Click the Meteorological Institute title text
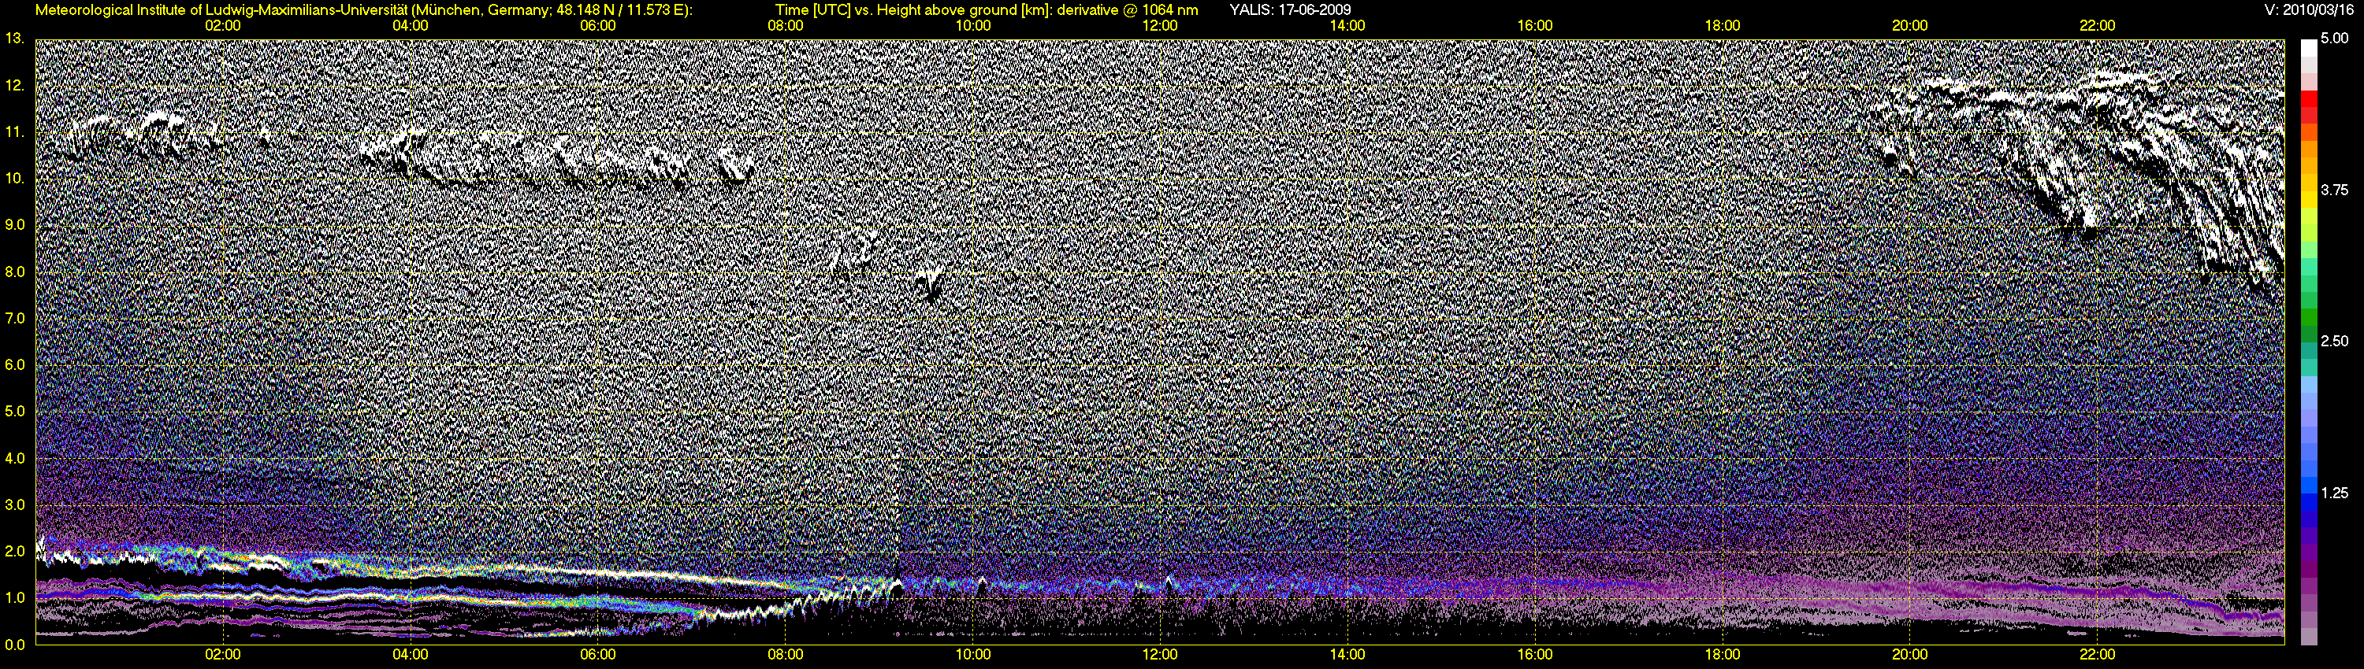Viewport: 2364px width, 669px height. pyautogui.click(x=366, y=10)
